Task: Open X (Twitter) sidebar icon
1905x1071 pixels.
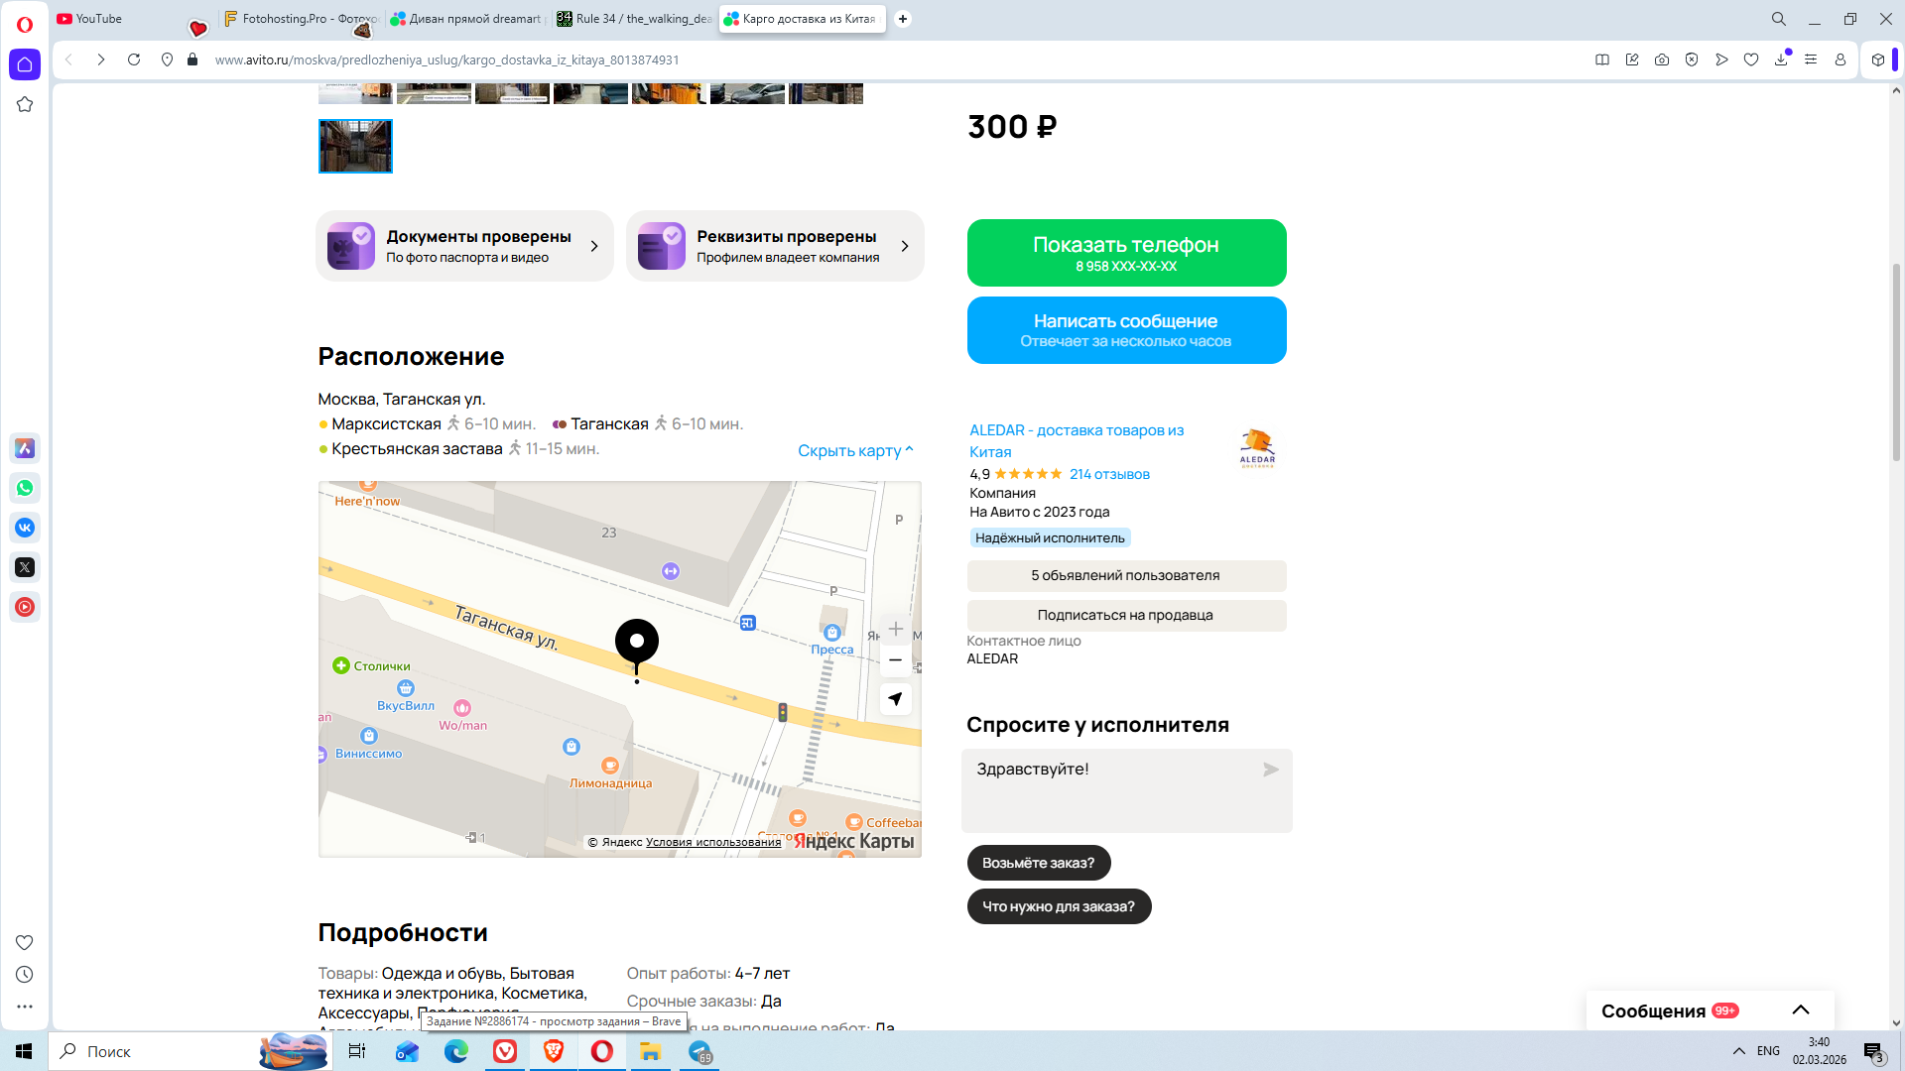Action: coord(25,567)
